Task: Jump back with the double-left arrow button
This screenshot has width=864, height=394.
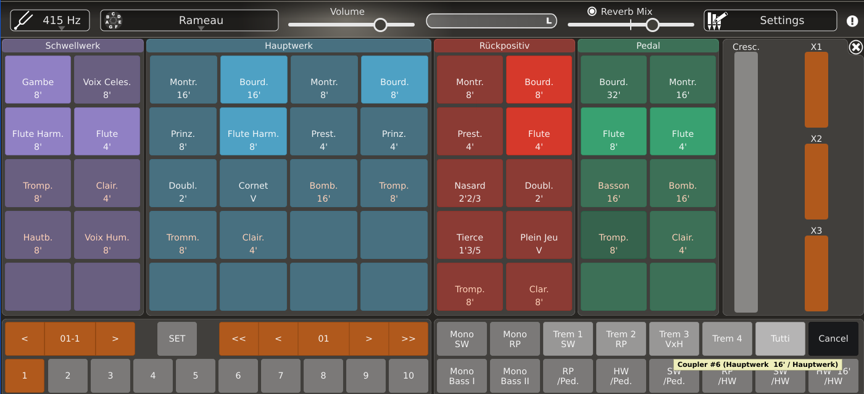Action: pos(239,339)
